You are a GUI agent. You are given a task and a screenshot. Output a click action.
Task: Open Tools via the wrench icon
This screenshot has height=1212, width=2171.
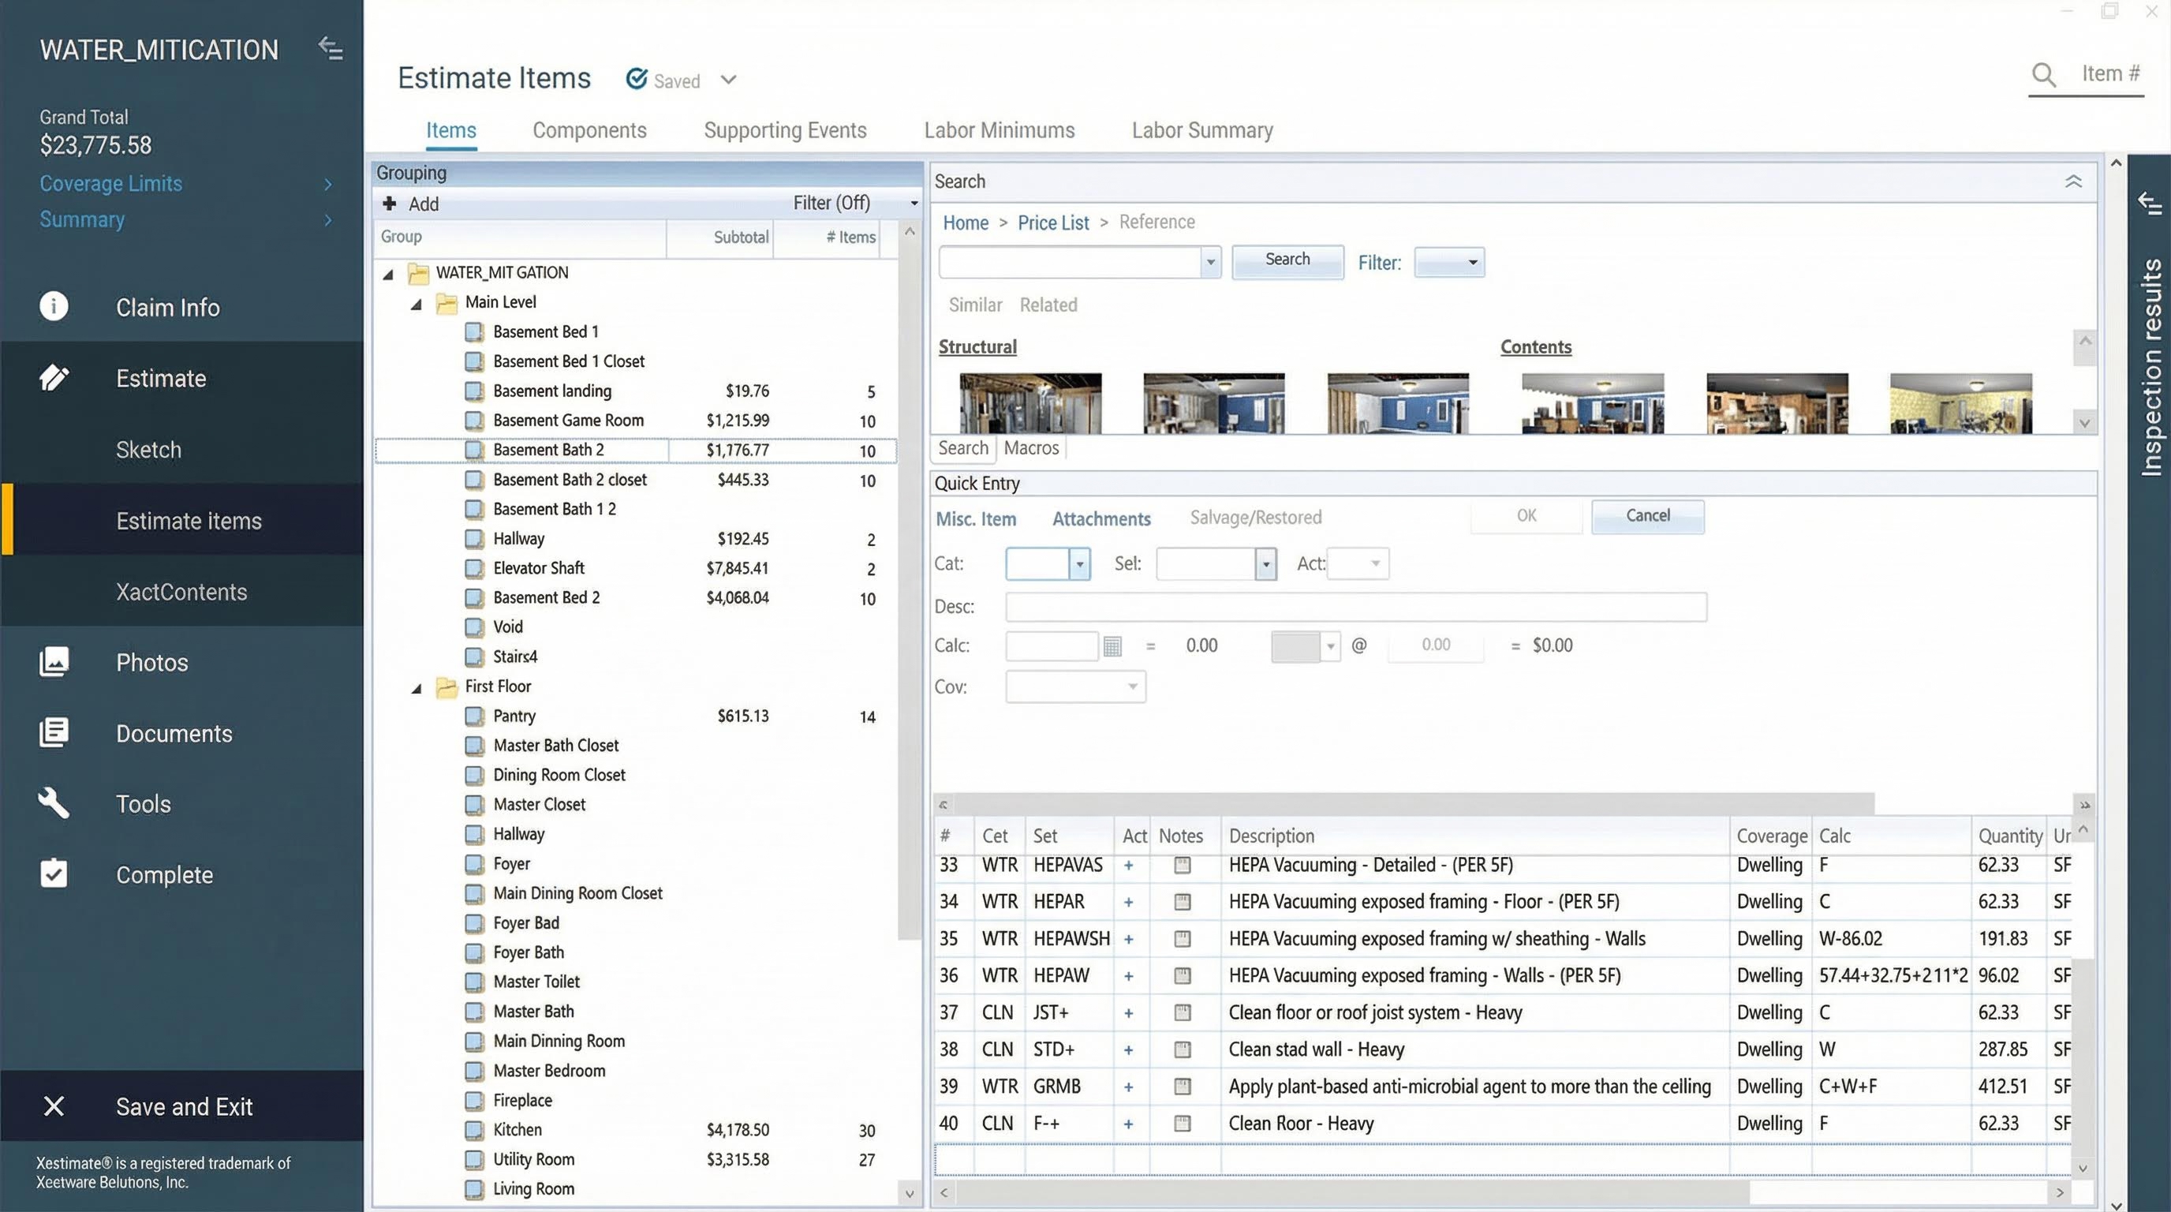click(x=54, y=803)
